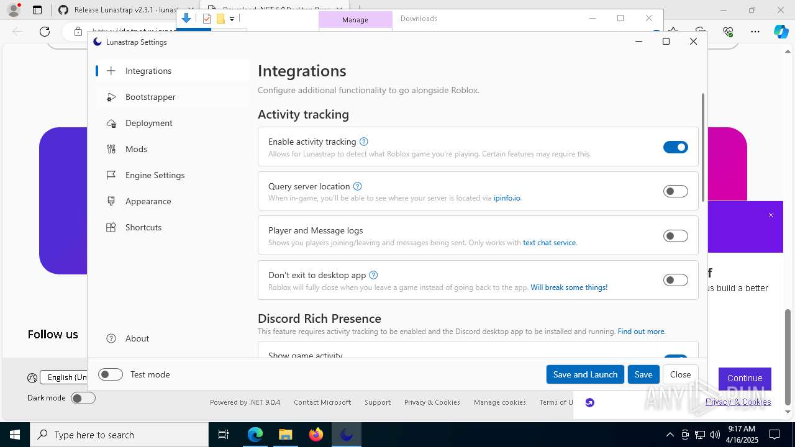Screen dimensions: 795x447
Task: Open the Windows Start menu
Action: coord(15,435)
